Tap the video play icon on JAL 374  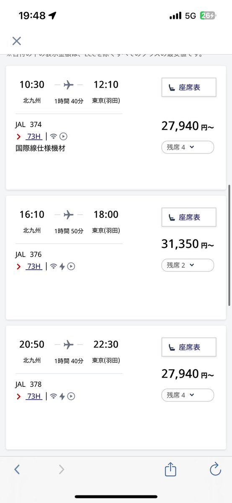64,137
